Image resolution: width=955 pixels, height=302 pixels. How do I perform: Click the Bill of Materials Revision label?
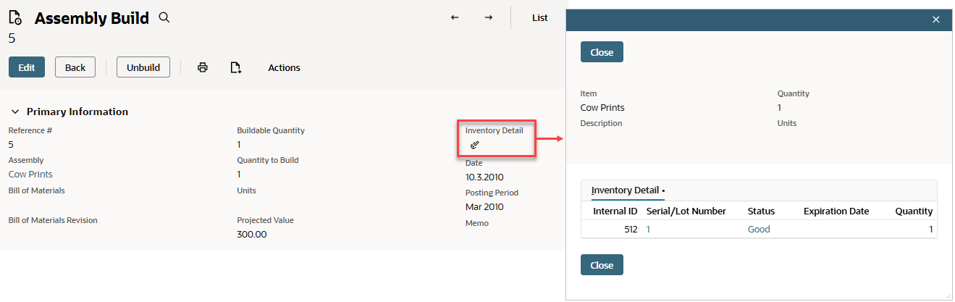tap(53, 220)
